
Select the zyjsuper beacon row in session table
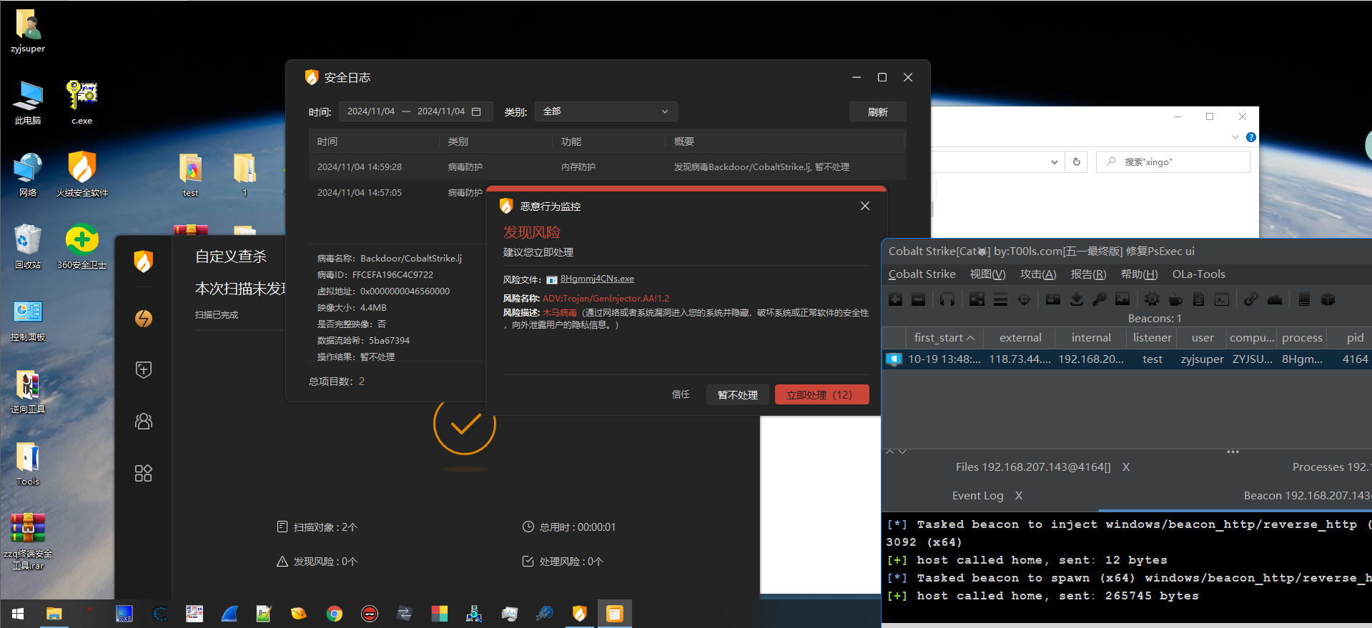pyautogui.click(x=1127, y=359)
